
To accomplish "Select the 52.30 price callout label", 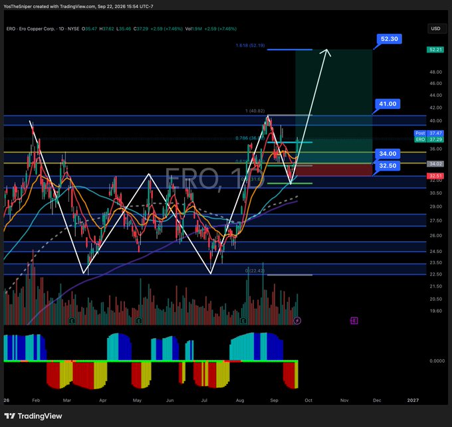I will pyautogui.click(x=389, y=39).
